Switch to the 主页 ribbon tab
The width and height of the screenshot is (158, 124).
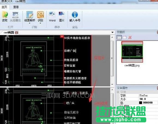[x=4, y=7]
